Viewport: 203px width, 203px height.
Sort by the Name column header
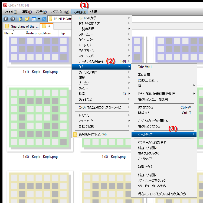[x=14, y=33]
